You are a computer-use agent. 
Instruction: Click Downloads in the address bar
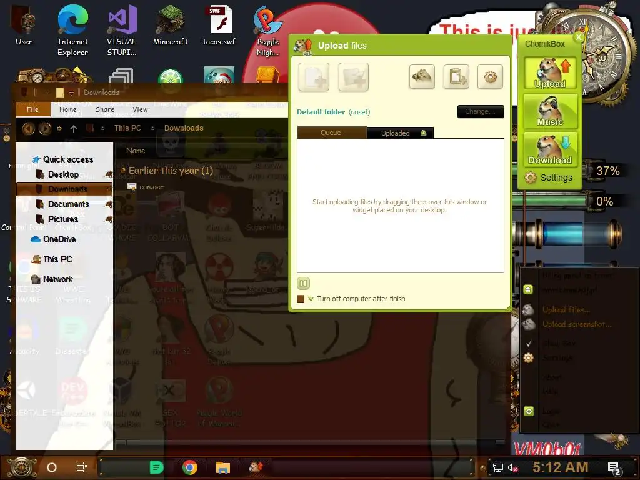pyautogui.click(x=184, y=127)
